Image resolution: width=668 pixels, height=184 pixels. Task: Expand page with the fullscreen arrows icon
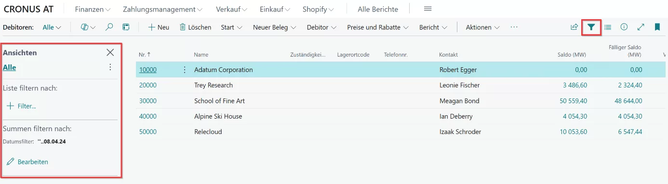pyautogui.click(x=641, y=27)
